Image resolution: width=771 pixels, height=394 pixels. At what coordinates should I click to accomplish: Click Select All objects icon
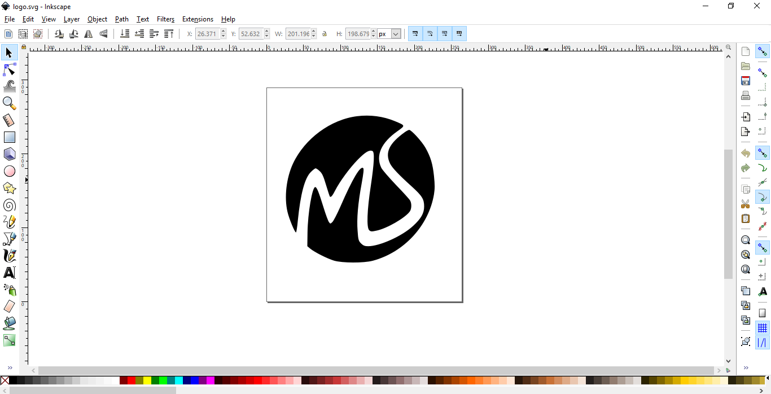pyautogui.click(x=8, y=34)
